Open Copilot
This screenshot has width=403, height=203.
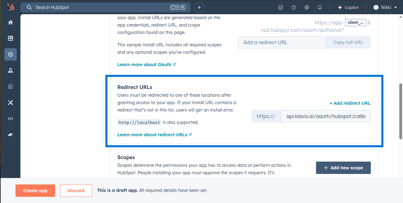[348, 7]
